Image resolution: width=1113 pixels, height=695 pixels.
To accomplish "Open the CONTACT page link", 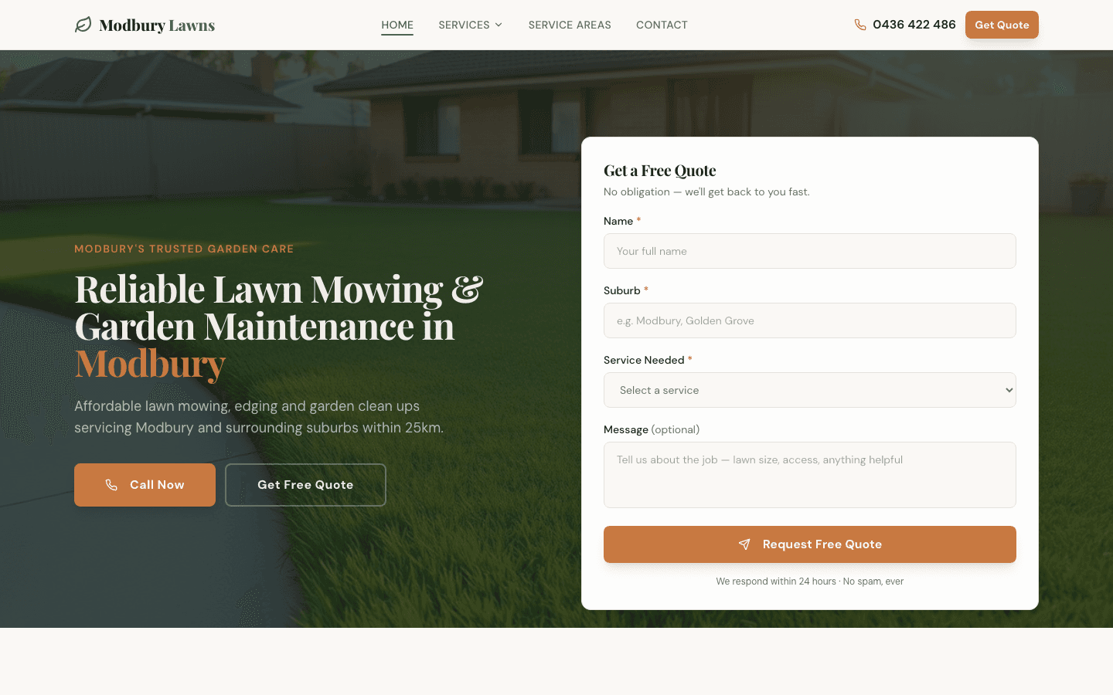I will click(x=662, y=25).
